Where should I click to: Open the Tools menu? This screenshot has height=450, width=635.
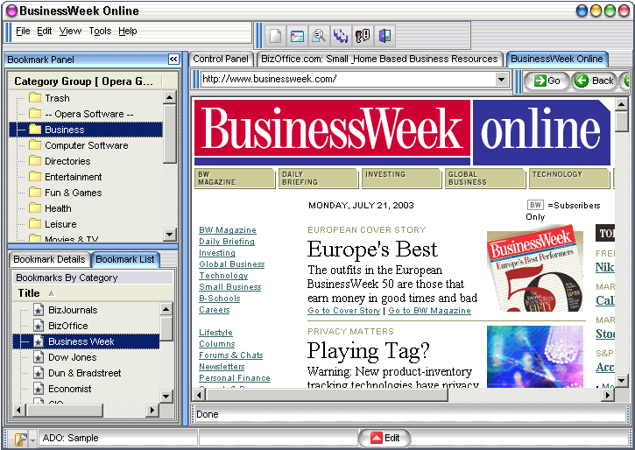coord(100,31)
